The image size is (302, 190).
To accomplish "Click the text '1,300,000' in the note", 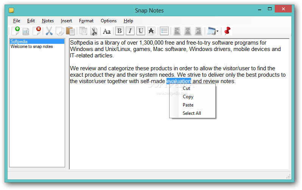I will click(151, 43).
